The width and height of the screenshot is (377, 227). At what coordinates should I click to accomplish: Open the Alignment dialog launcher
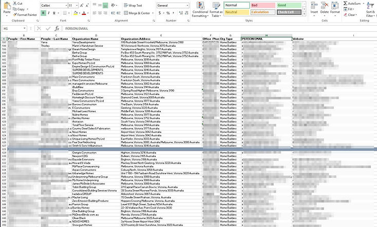tap(154, 21)
